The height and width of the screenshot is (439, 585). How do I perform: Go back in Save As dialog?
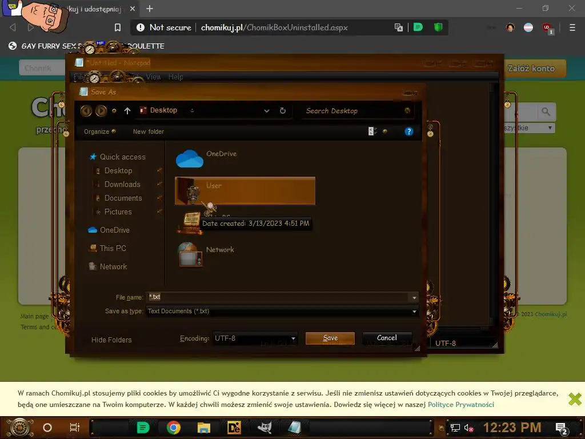[86, 111]
